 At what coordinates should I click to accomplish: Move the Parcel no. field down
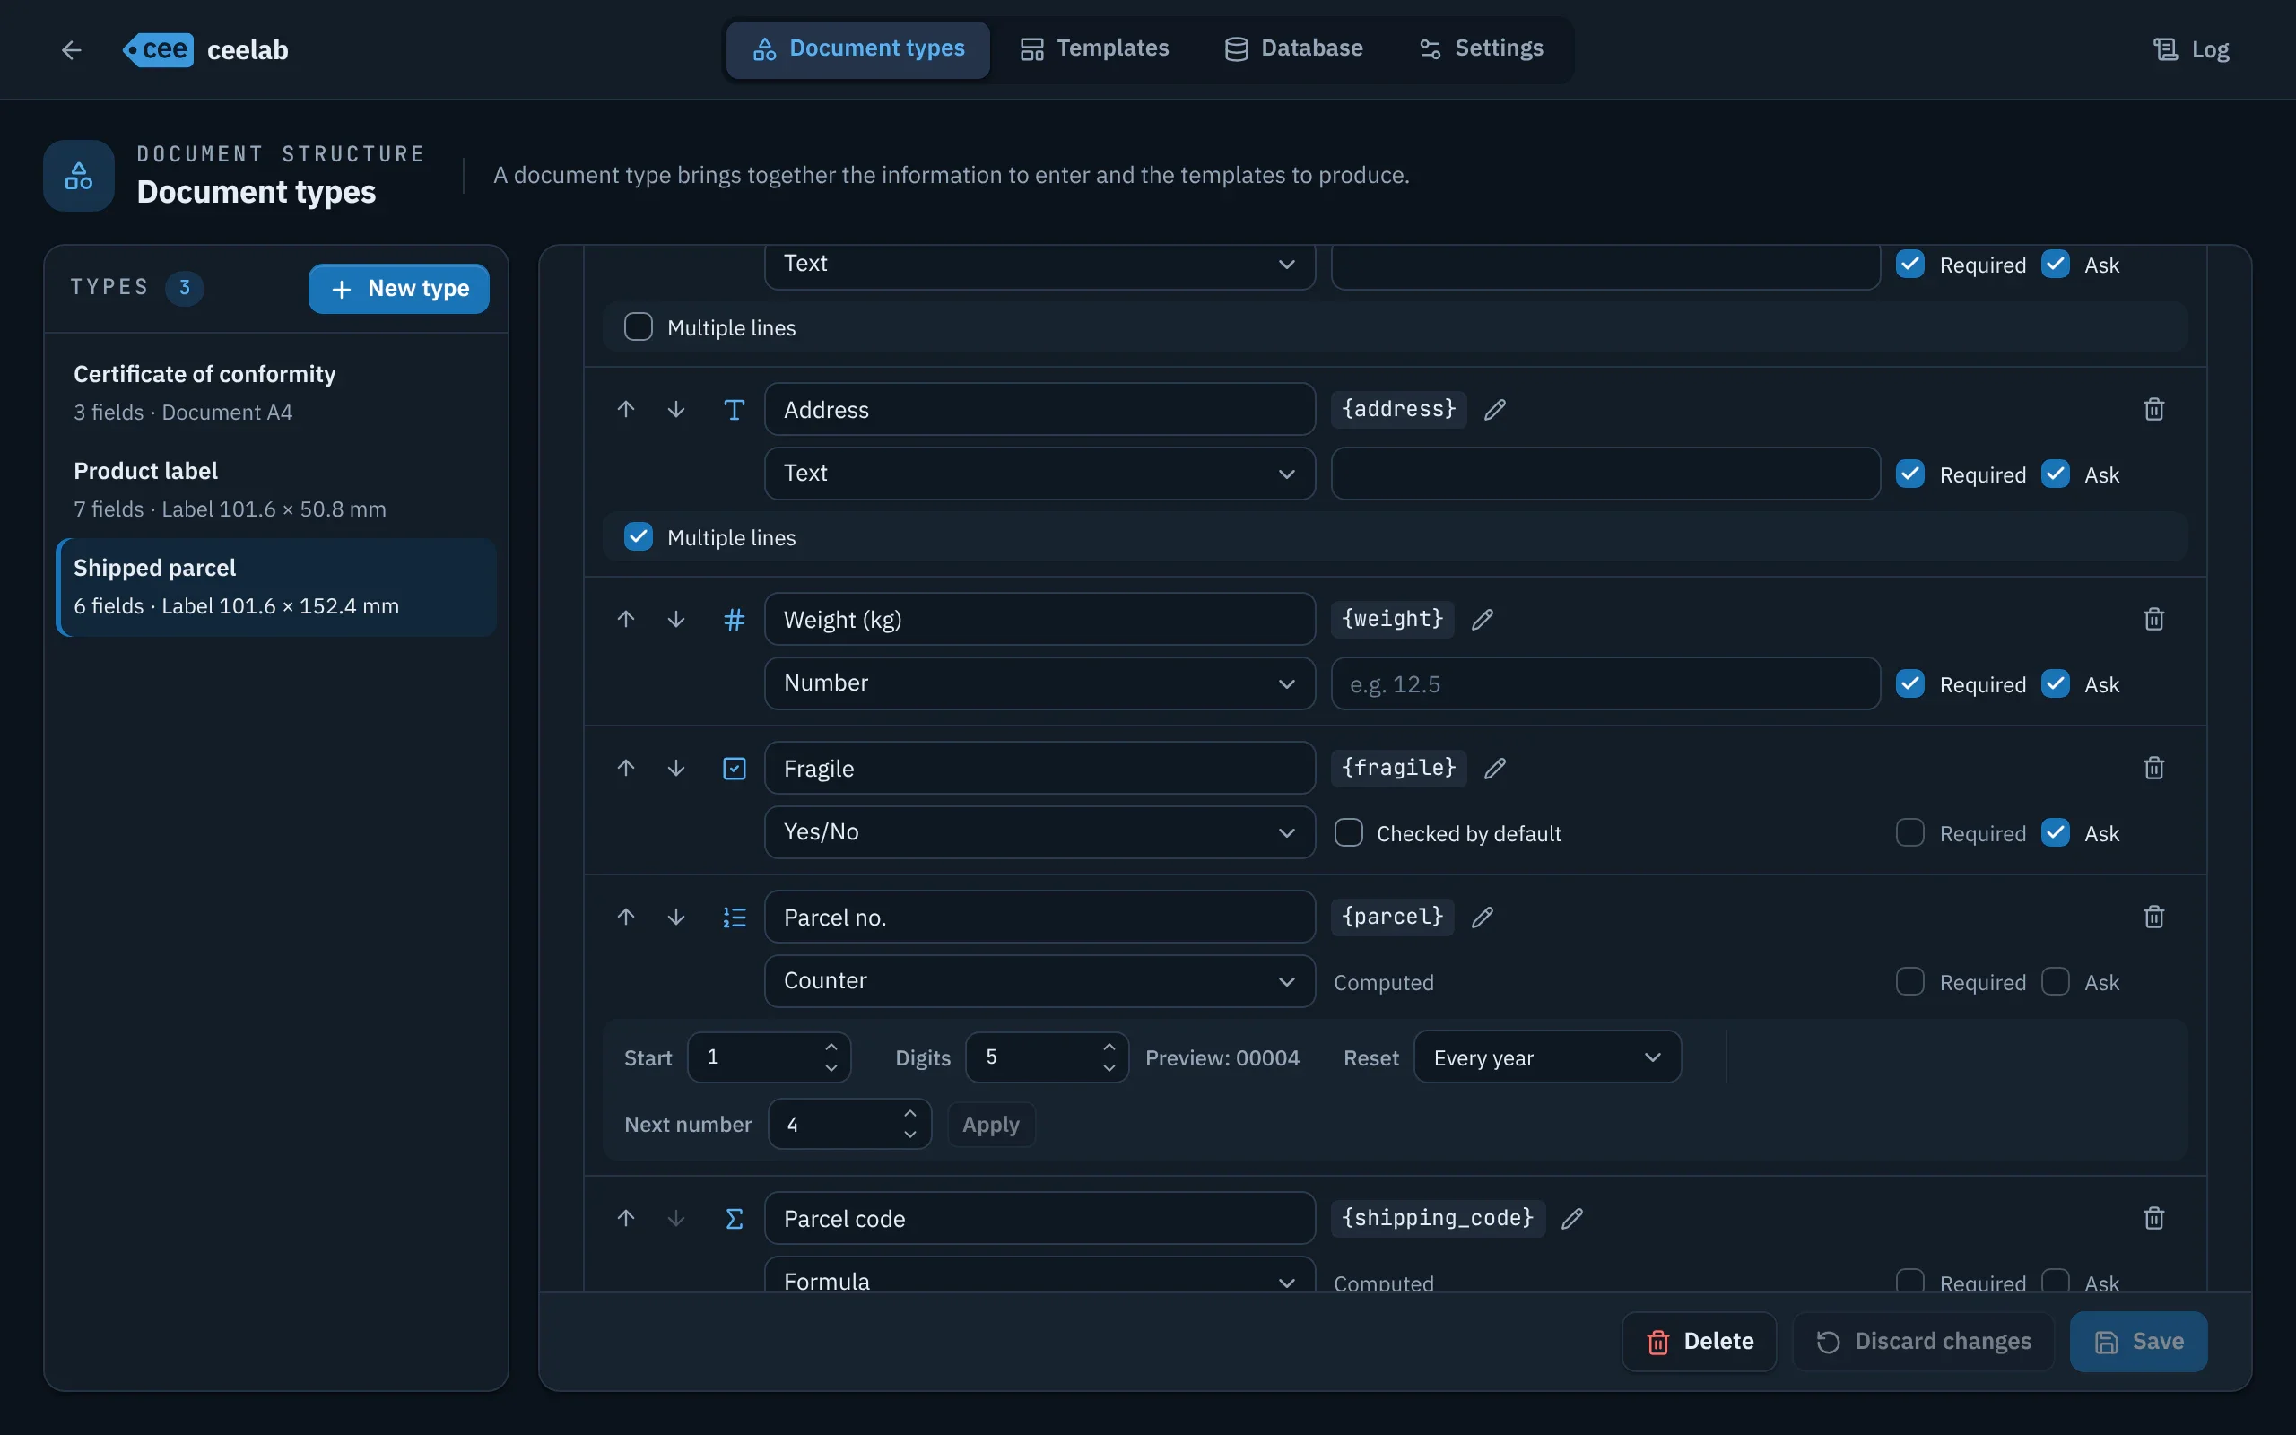pos(675,917)
